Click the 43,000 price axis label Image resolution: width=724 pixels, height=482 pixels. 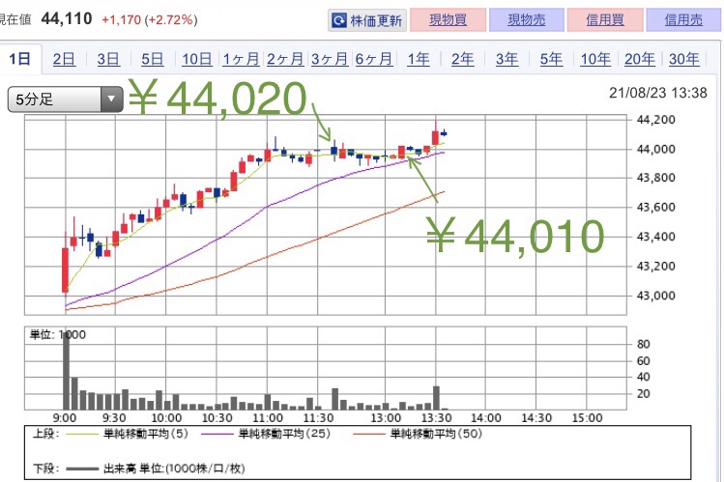655,296
